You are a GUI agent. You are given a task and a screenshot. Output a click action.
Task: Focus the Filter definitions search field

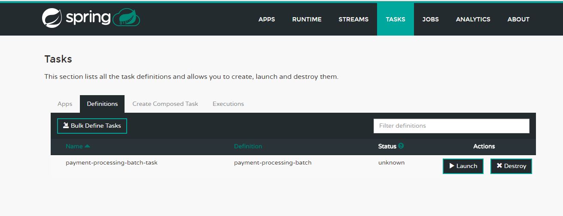[451, 126]
